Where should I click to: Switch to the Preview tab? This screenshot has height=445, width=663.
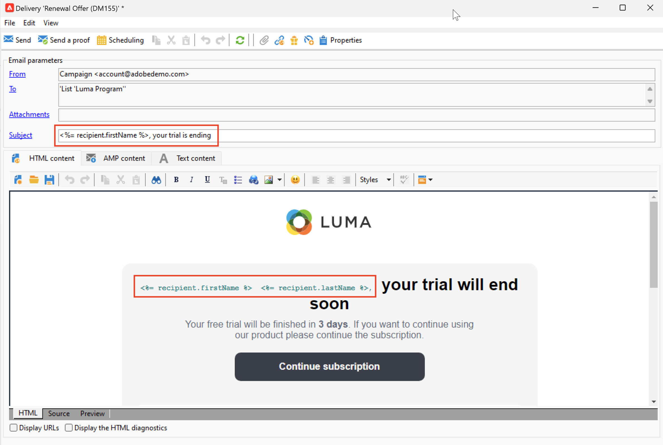[x=92, y=414]
